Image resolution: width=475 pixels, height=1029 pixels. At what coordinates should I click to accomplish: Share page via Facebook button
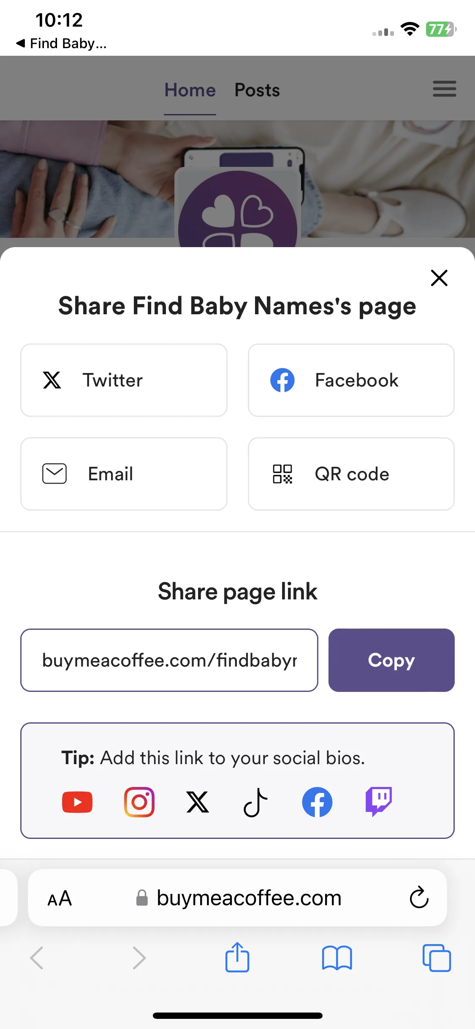[351, 380]
